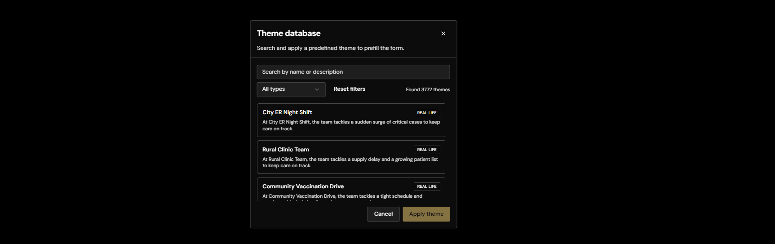Select the Rural Clinic Team title
This screenshot has height=244, width=775.
[285, 150]
